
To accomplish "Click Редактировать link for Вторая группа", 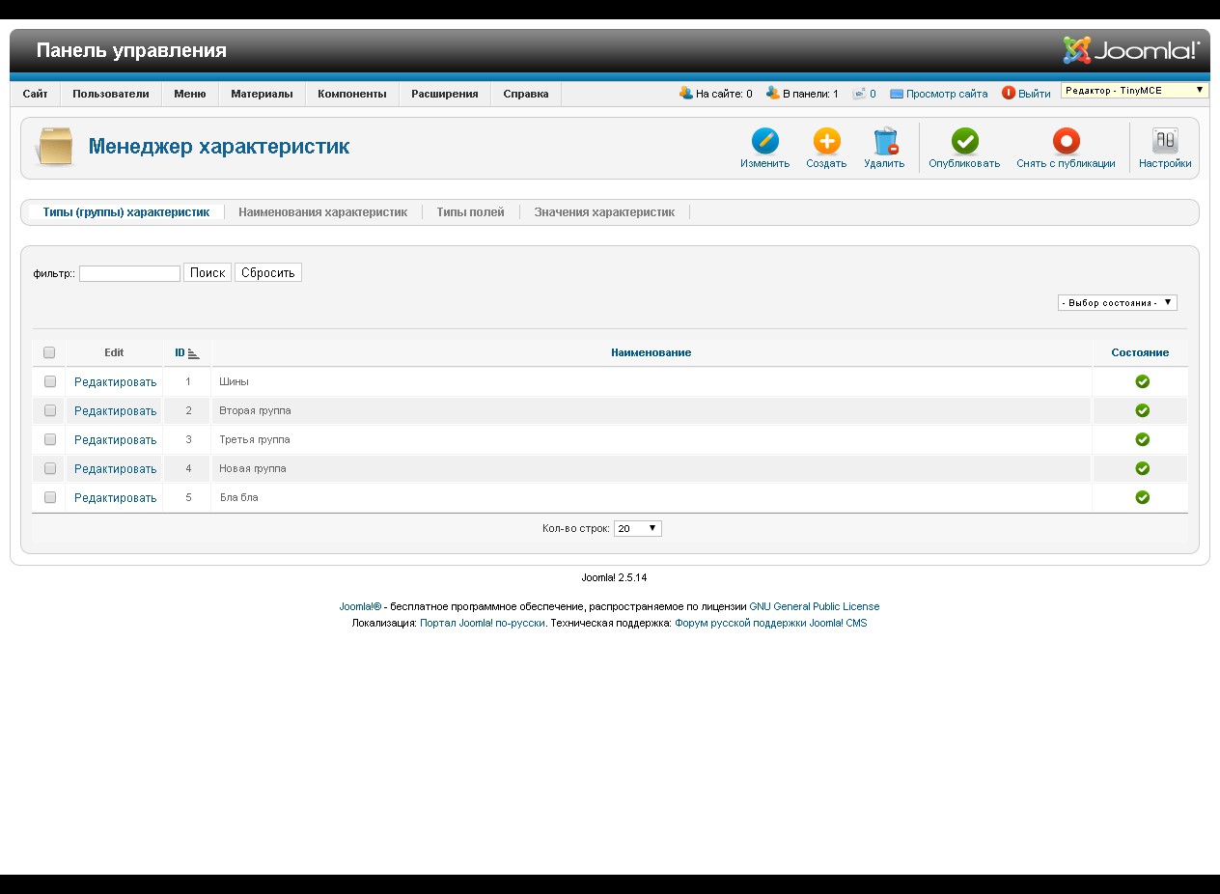I will point(115,411).
